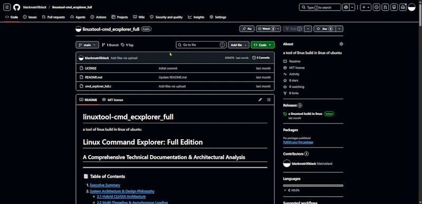Open the Copilot chat icon
422x204 pixels.
click(x=346, y=7)
